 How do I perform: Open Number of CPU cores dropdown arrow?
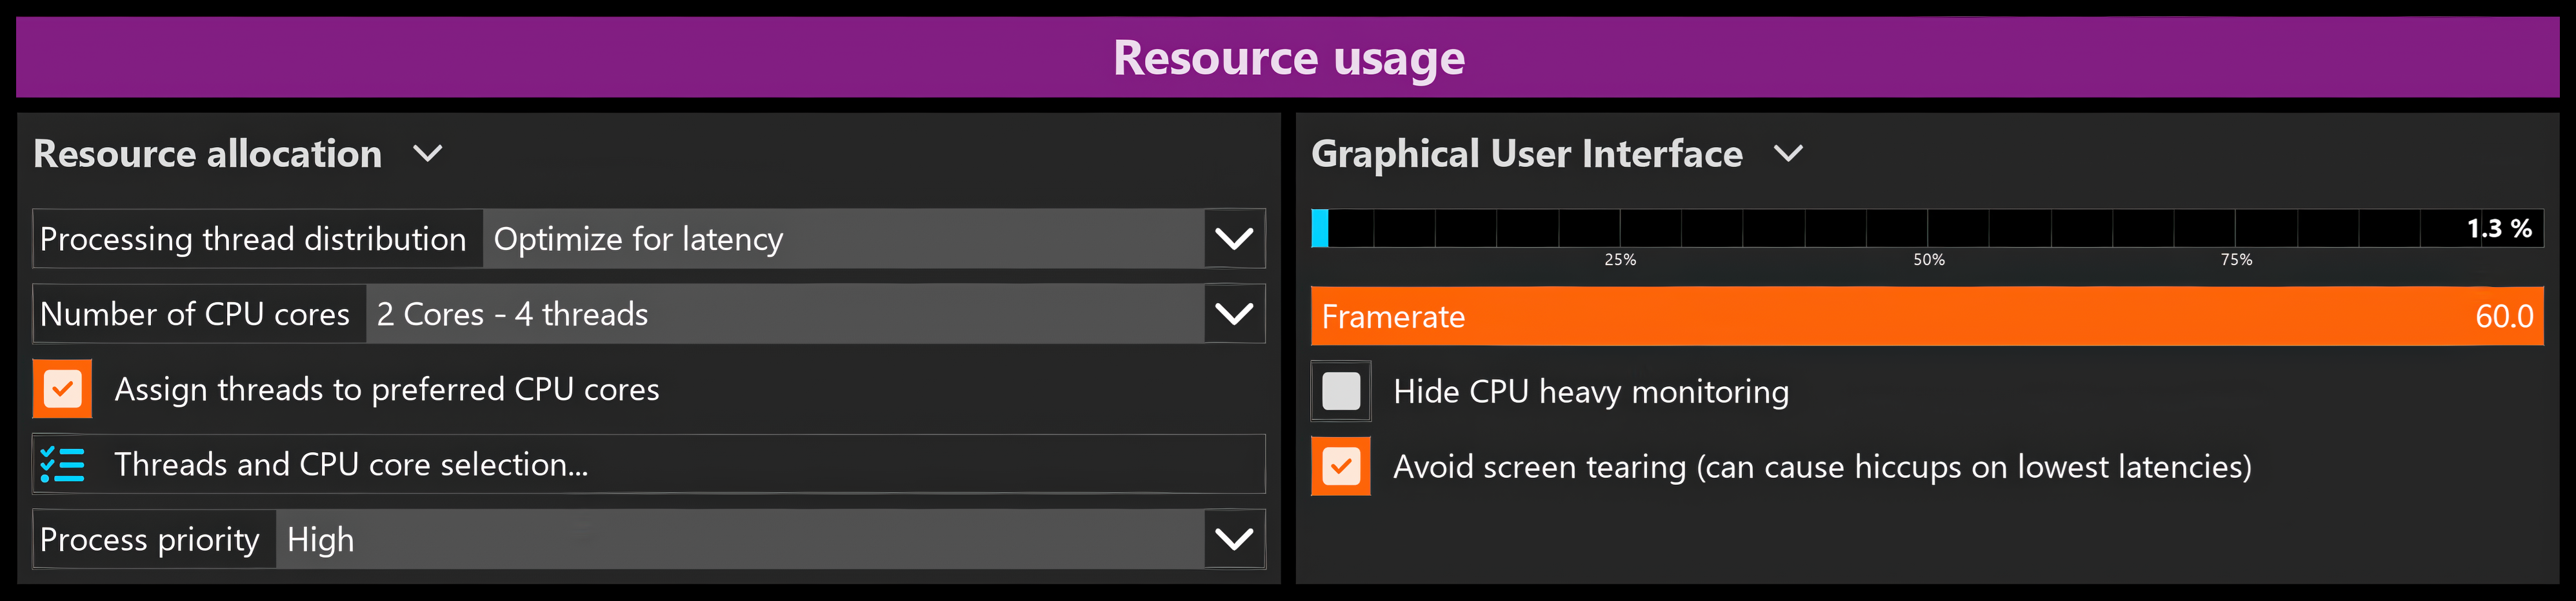click(x=1233, y=314)
